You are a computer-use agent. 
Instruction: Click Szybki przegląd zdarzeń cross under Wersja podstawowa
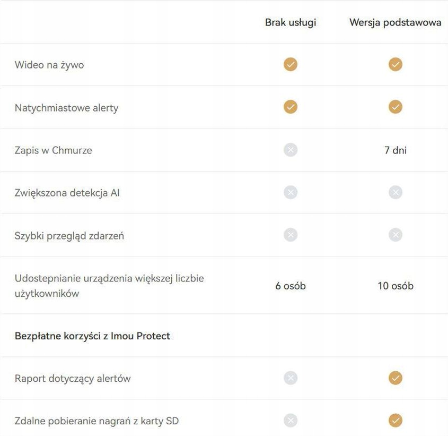[x=396, y=235]
